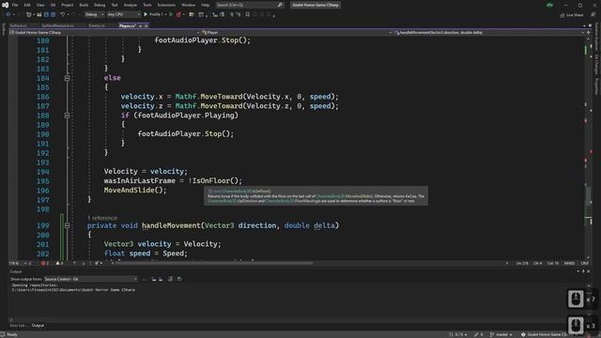Click the master branch status bar item
The height and width of the screenshot is (338, 601).
[x=501, y=334]
